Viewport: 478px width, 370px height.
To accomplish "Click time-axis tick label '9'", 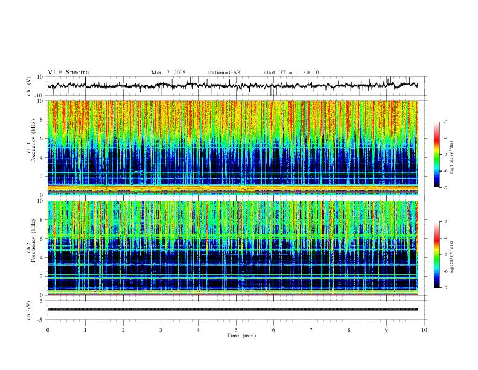I will point(386,330).
